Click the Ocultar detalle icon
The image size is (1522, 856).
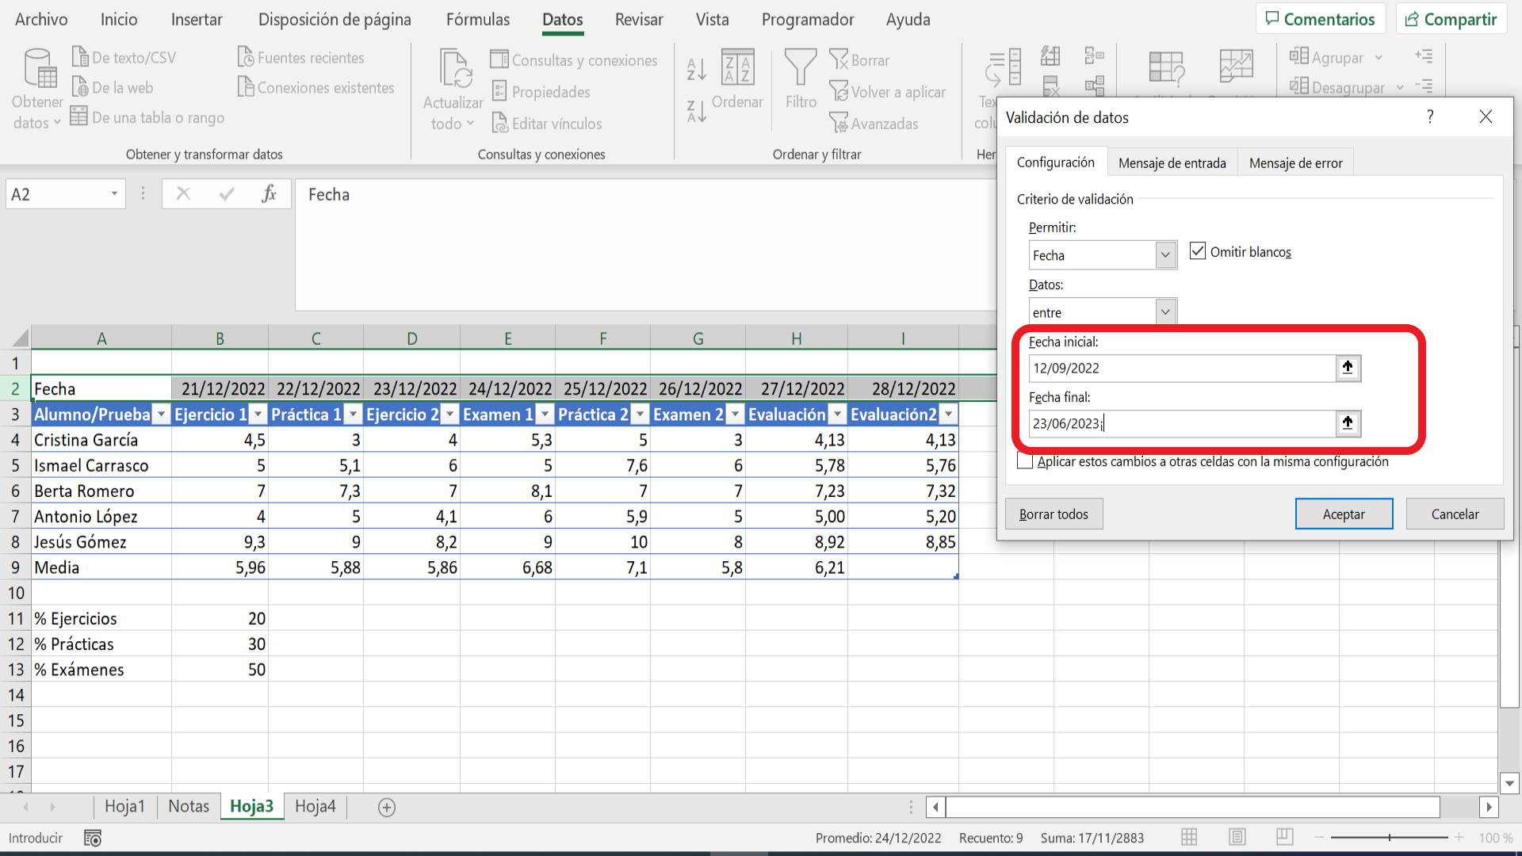[1424, 86]
